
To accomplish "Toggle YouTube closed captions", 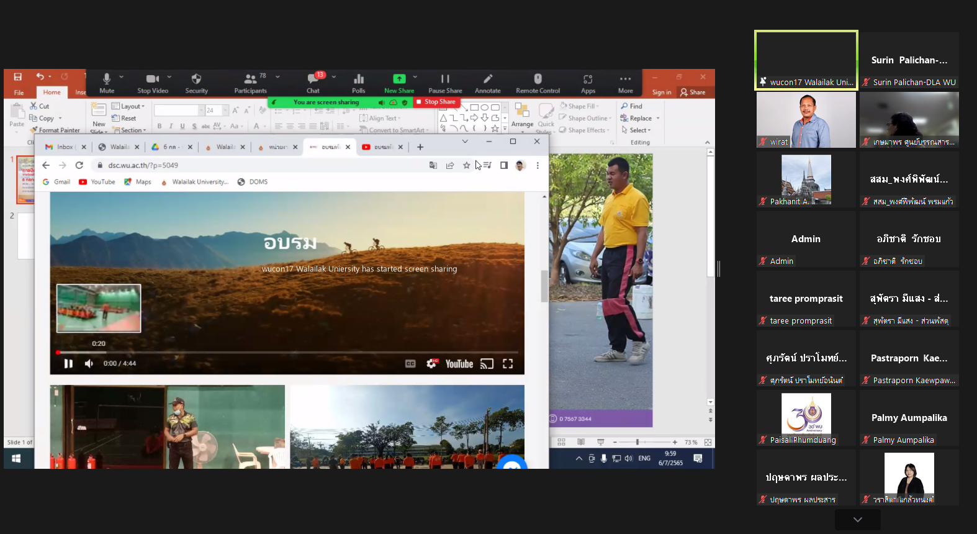I will tap(410, 364).
